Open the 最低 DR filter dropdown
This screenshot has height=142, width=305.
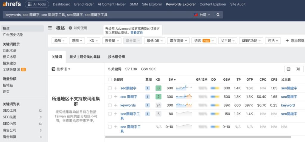(155, 41)
